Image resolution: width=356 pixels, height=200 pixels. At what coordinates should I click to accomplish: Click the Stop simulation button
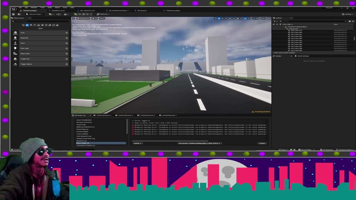tap(83, 14)
